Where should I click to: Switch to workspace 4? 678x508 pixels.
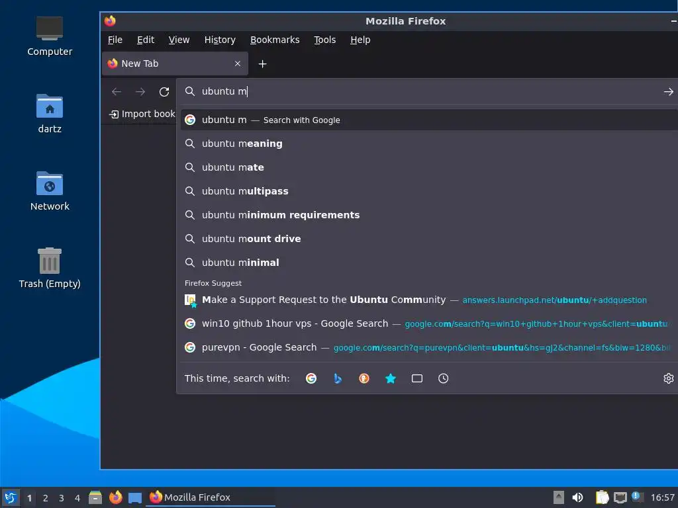(x=77, y=498)
